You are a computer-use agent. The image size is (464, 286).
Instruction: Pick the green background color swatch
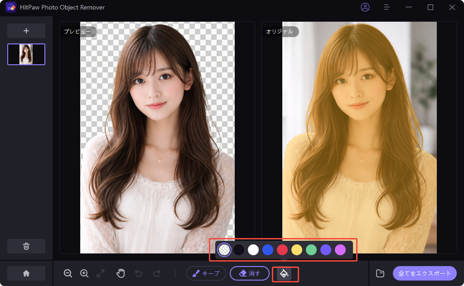tap(311, 250)
